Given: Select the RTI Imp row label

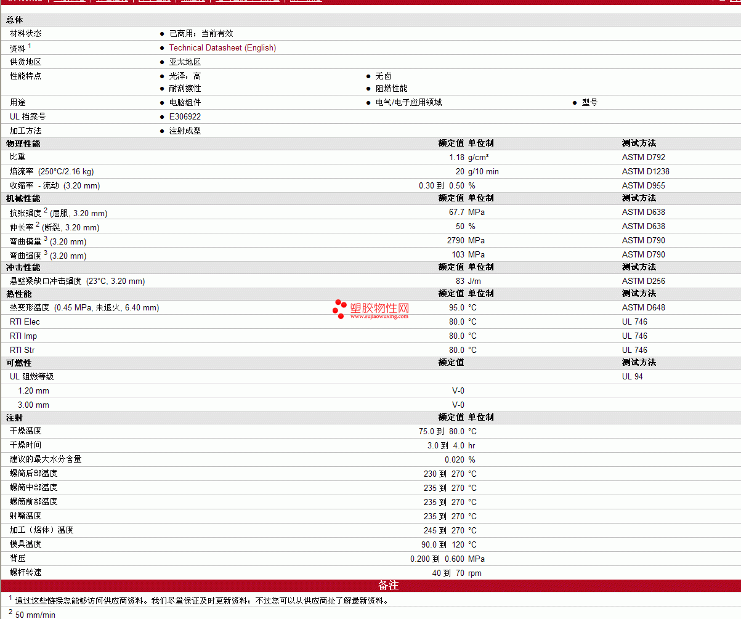Looking at the screenshot, I should 23,336.
